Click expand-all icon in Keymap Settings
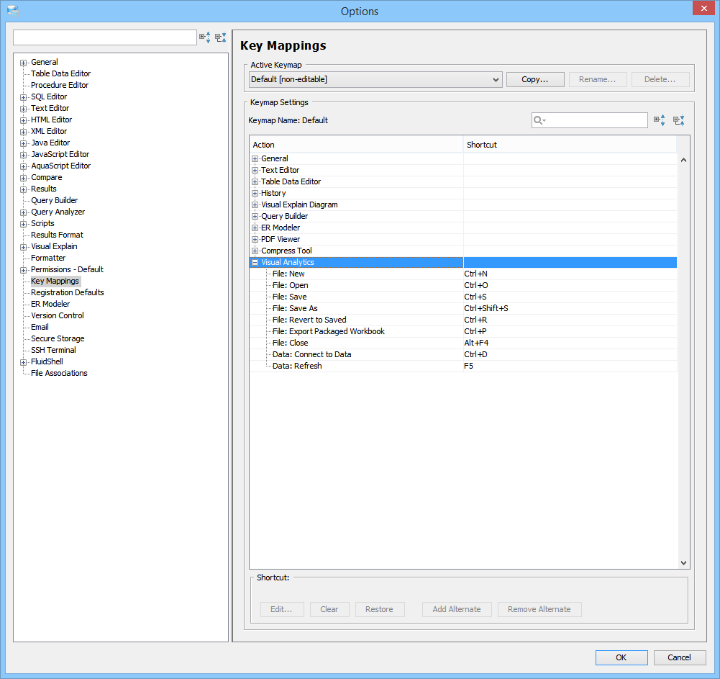720x679 pixels. [x=660, y=120]
